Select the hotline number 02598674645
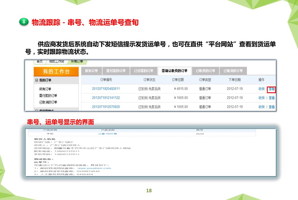298x200 pixels. click(88, 171)
